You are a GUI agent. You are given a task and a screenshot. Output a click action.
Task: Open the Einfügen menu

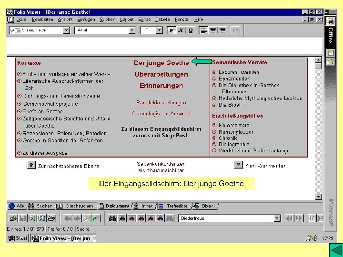[86, 20]
